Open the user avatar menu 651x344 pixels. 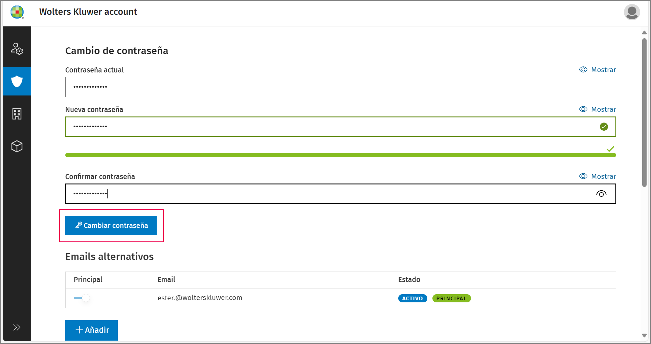(632, 12)
